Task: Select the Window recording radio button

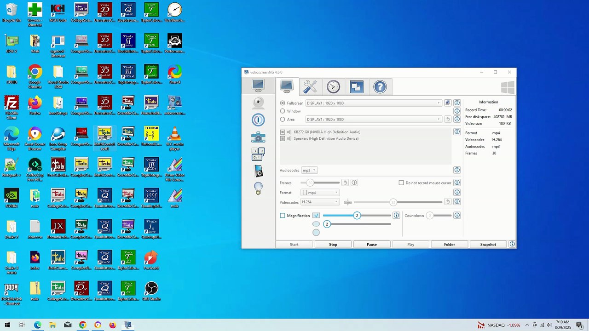Action: [x=283, y=111]
